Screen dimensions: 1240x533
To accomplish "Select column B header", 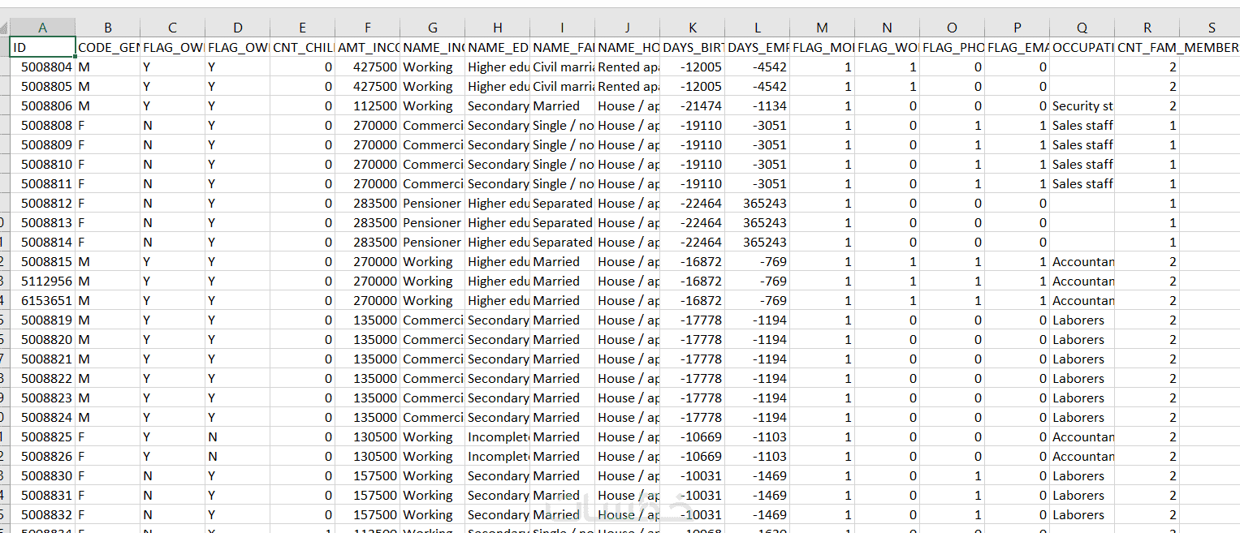I will point(108,28).
